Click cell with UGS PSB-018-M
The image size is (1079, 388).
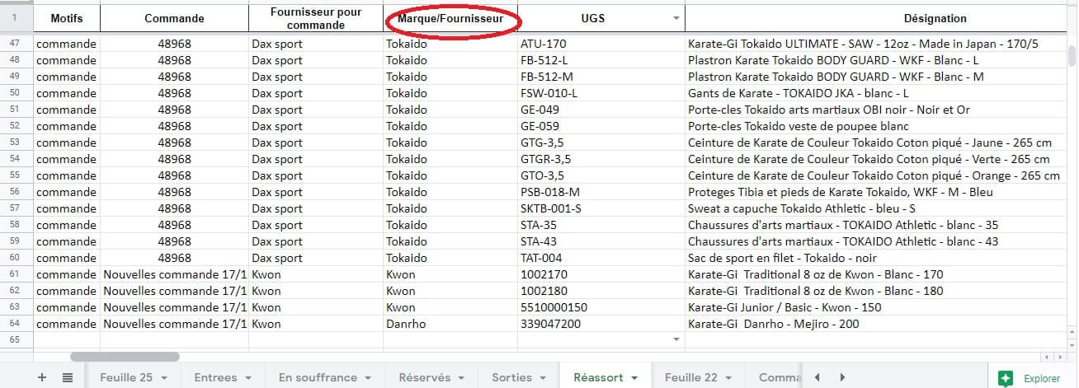pos(601,192)
